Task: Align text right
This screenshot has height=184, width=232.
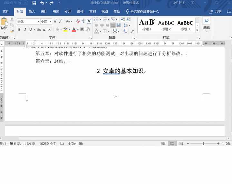Action: (107, 25)
